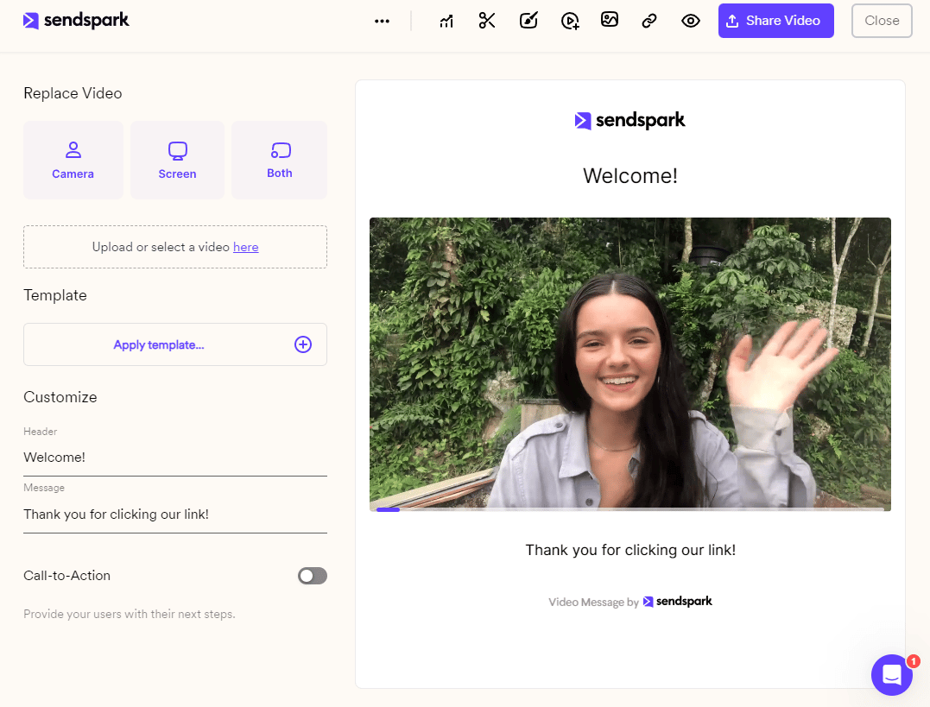The image size is (930, 707).
Task: Select the scissors trim video tool
Action: click(x=487, y=21)
